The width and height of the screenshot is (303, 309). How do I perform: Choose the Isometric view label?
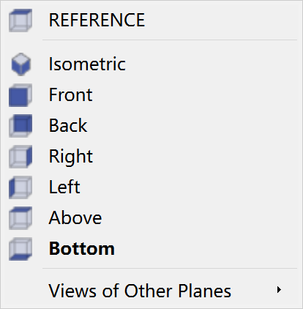point(87,64)
